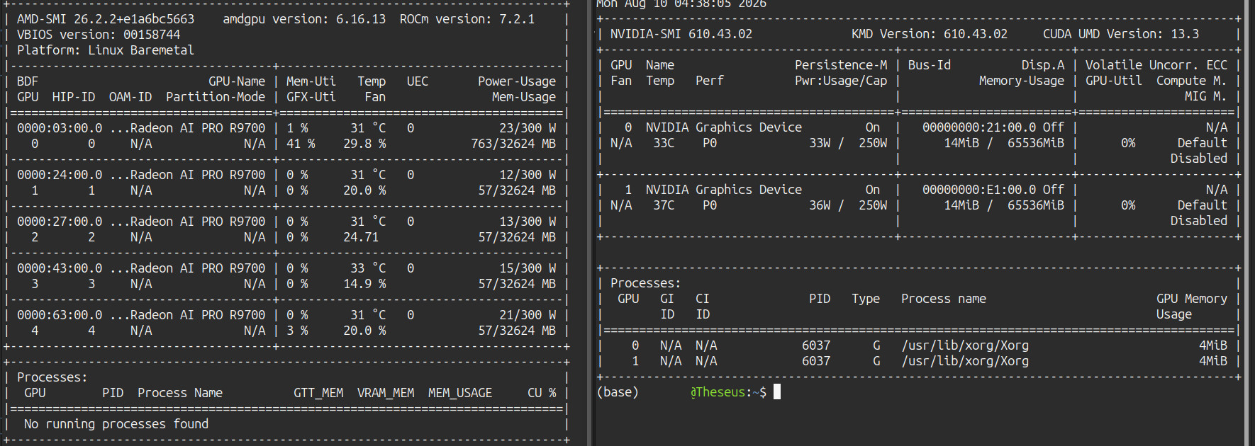This screenshot has height=446, width=1255.
Task: Click the GPU Memory Usage column header
Action: (x=1192, y=307)
